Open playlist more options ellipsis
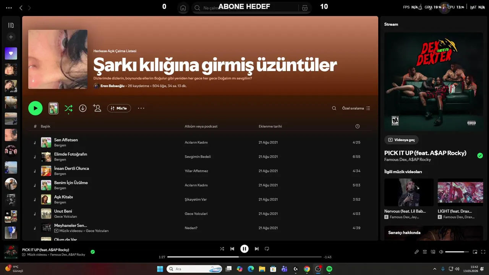This screenshot has height=275, width=489. pos(141,108)
